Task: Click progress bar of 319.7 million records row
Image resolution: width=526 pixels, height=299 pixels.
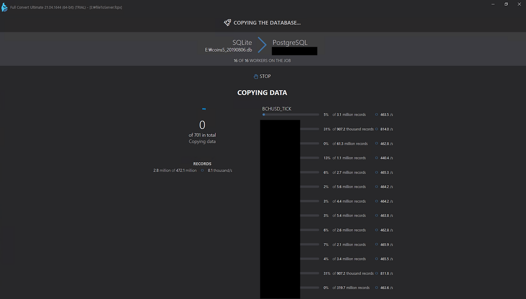Action: (x=310, y=287)
